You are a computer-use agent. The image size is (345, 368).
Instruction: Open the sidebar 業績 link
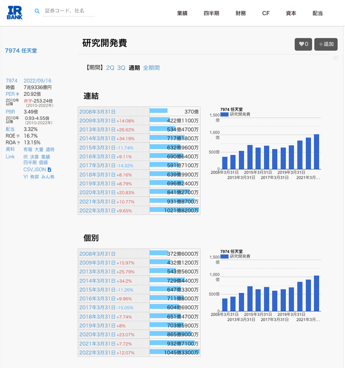[x=46, y=157]
